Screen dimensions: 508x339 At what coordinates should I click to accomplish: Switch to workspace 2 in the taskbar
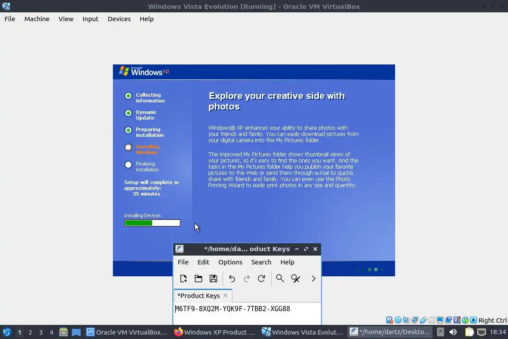(30, 332)
